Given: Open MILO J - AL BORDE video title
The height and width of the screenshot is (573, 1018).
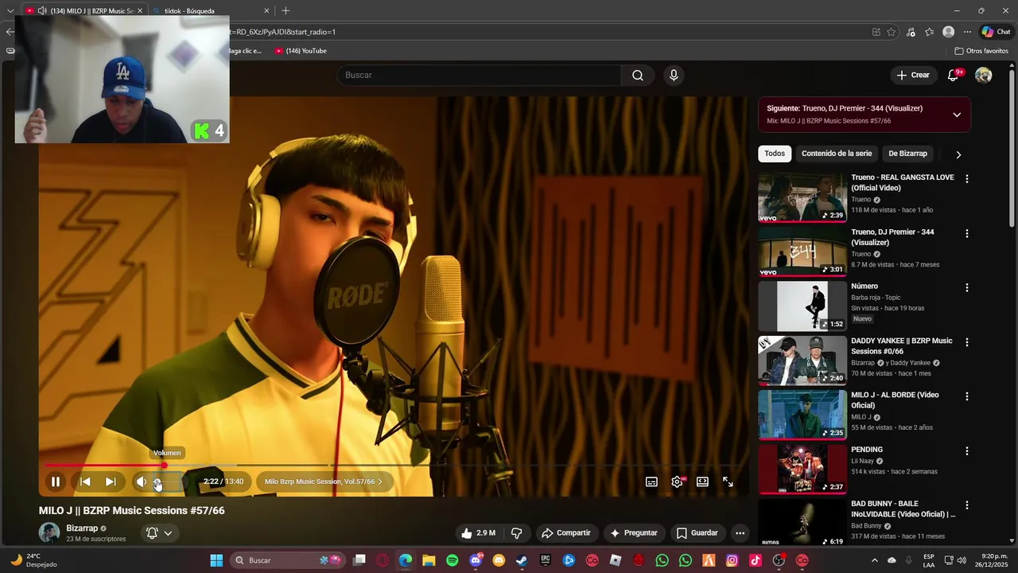Looking at the screenshot, I should coord(896,400).
